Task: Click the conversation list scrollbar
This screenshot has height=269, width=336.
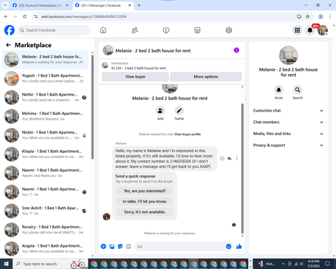Action: [93, 107]
